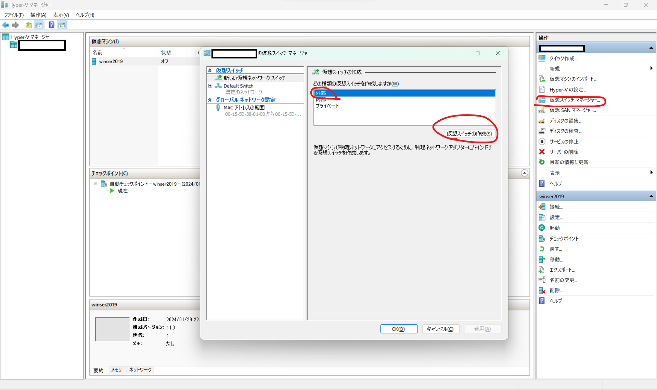Collapse the winser2019 actions section arrow

pos(651,196)
